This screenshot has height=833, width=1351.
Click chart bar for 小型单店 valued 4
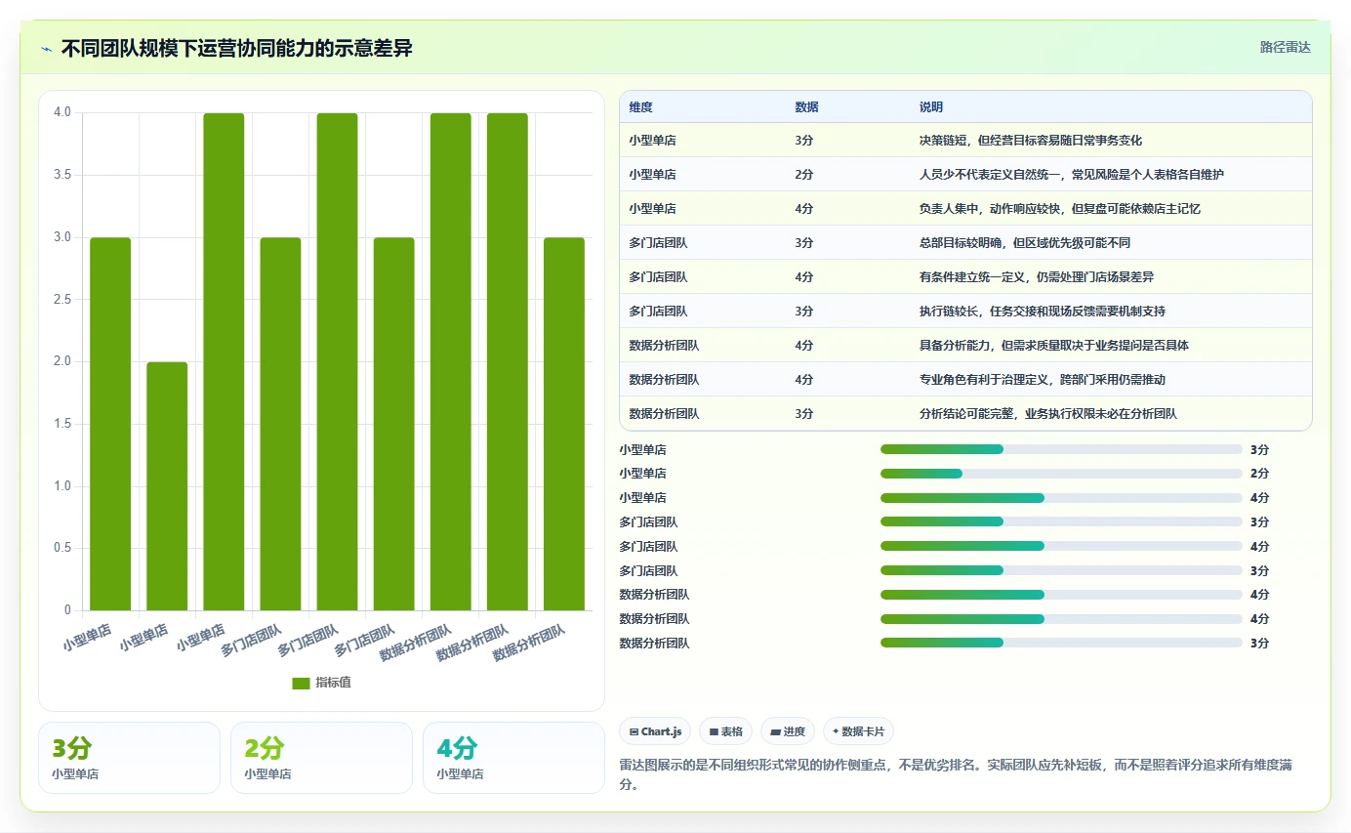224,362
